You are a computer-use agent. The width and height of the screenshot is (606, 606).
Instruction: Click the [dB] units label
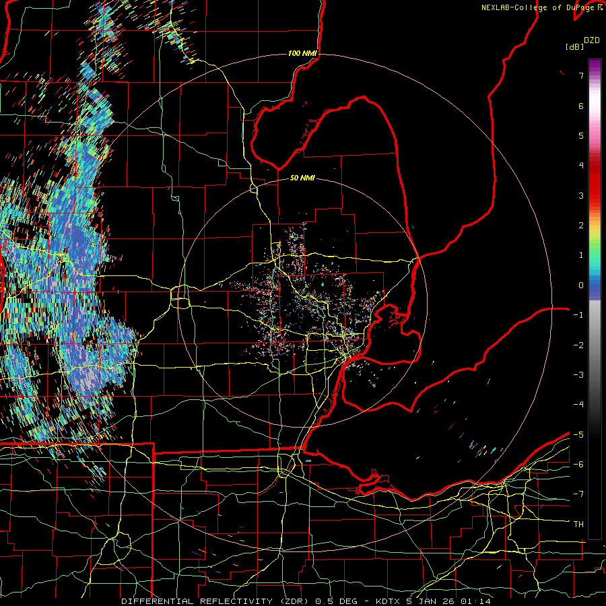[x=575, y=46]
